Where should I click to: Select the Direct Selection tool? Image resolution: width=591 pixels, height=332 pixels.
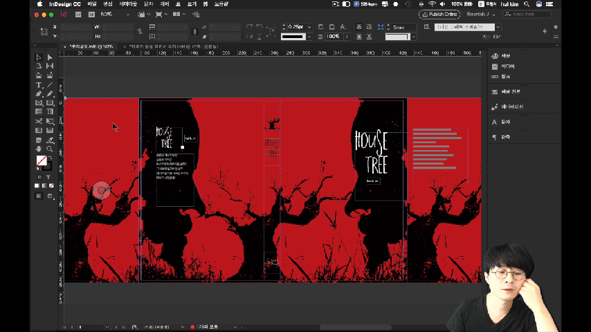pyautogui.click(x=50, y=57)
